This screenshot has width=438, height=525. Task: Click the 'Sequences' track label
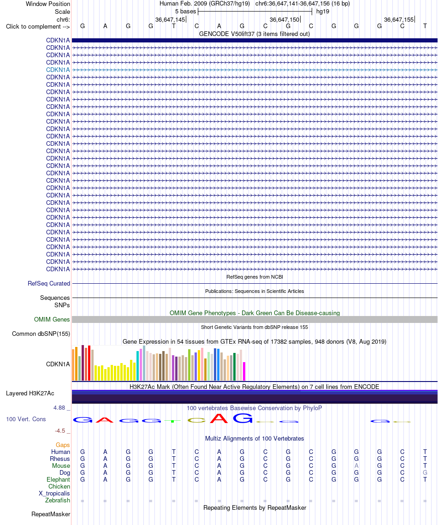click(55, 298)
